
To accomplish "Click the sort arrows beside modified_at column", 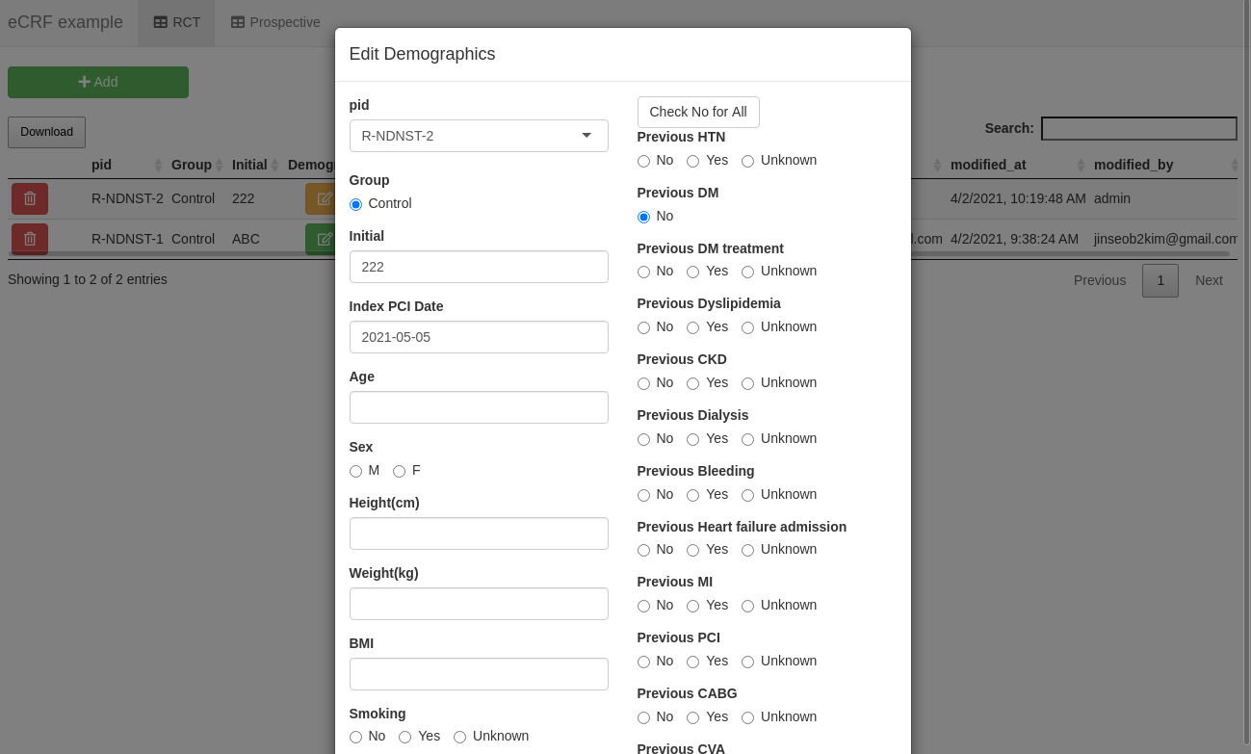I will click(x=1081, y=165).
